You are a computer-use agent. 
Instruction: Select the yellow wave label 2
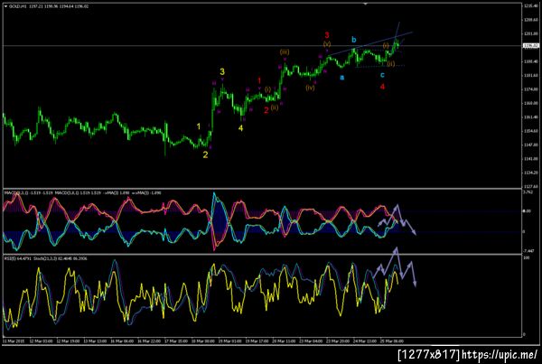(x=205, y=154)
